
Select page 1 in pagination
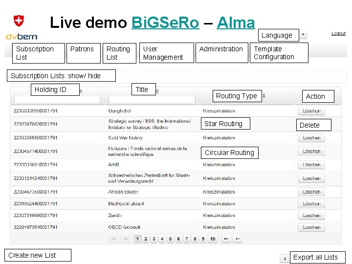(x=137, y=239)
